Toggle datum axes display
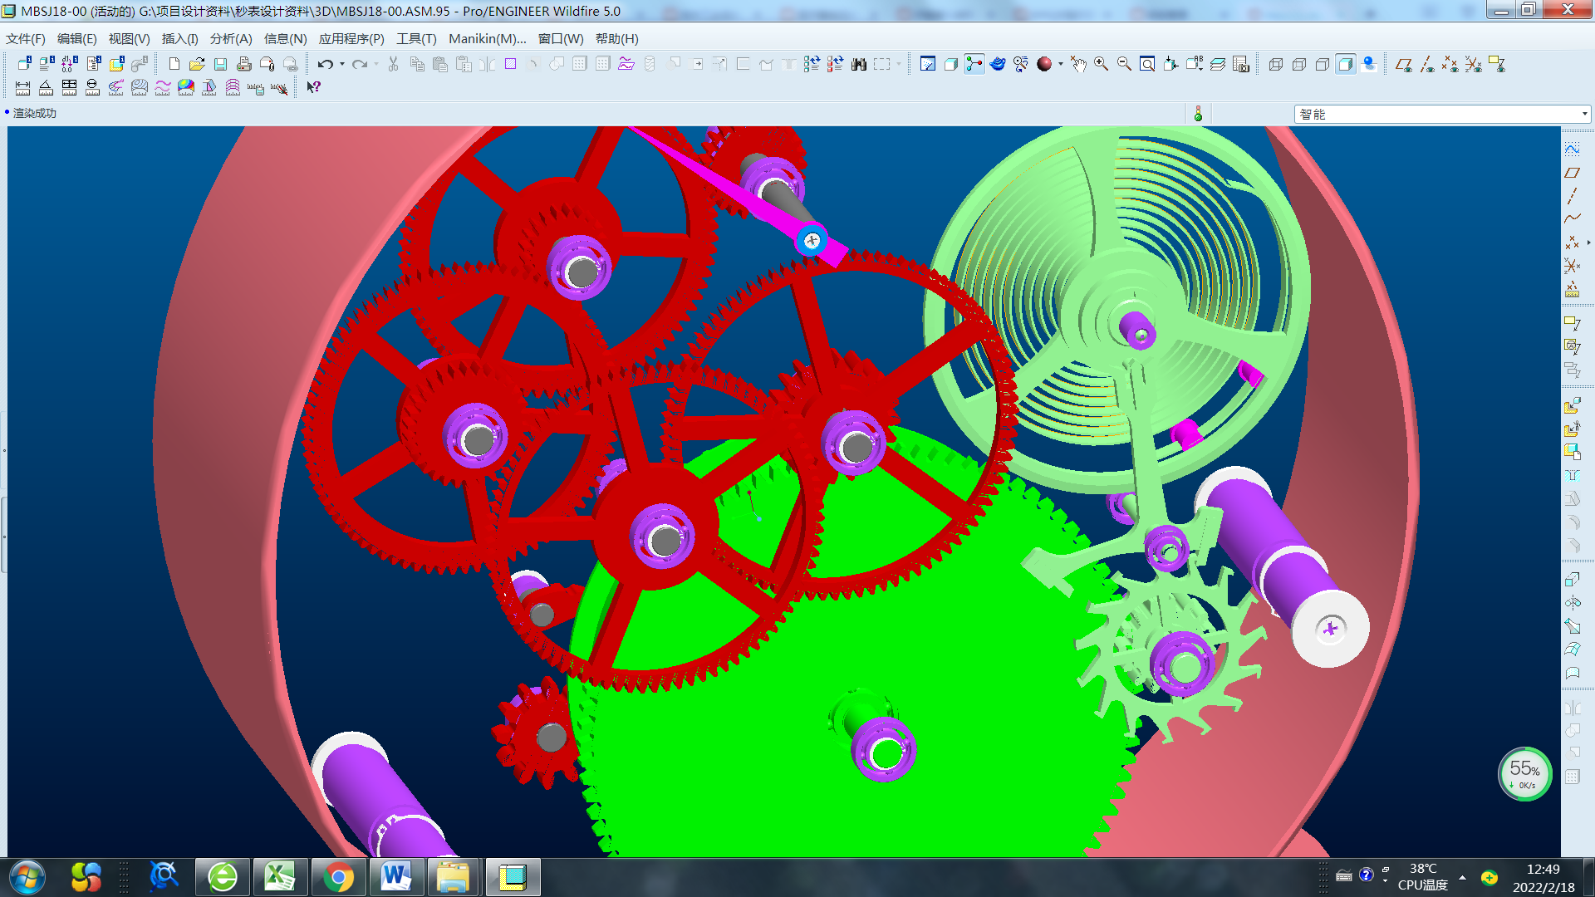This screenshot has width=1595, height=897. pyautogui.click(x=1427, y=64)
